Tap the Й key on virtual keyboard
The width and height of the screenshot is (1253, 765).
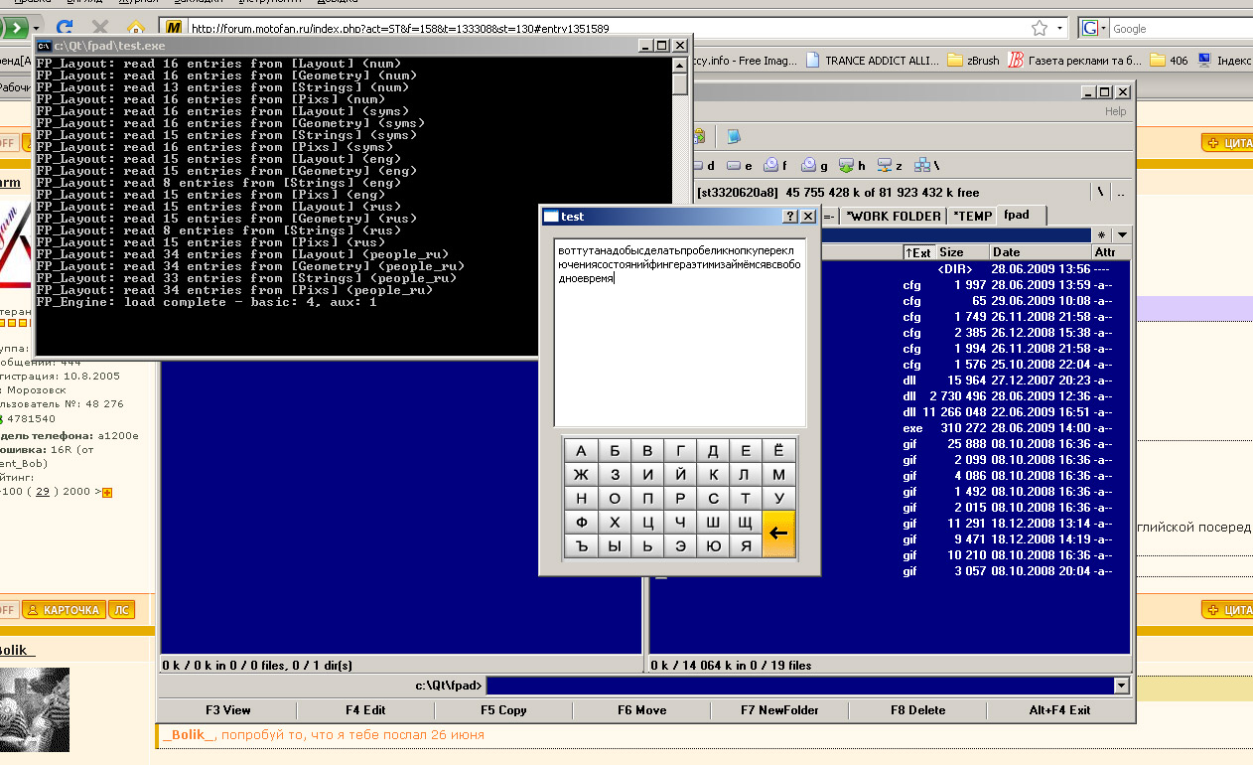[680, 475]
